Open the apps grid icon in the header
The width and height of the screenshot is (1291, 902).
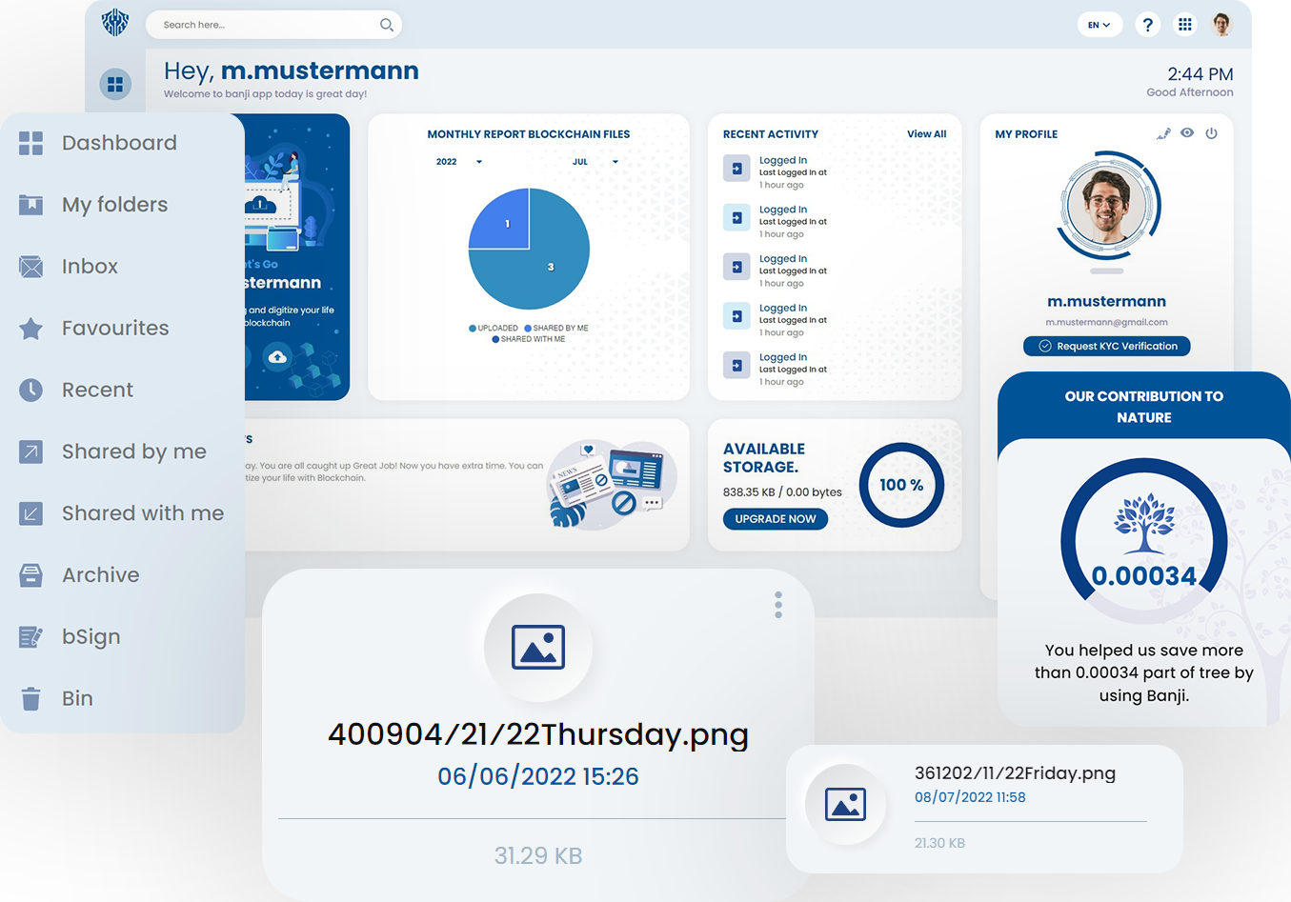1184,25
